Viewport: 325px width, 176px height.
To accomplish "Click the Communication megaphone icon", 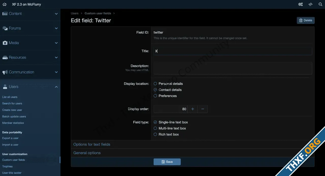I will [x=5, y=72].
